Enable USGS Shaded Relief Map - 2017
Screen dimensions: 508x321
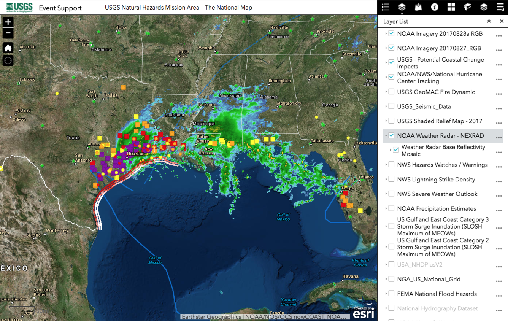(x=391, y=121)
